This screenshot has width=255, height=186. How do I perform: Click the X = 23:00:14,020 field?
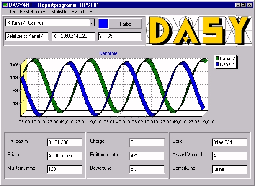point(73,36)
